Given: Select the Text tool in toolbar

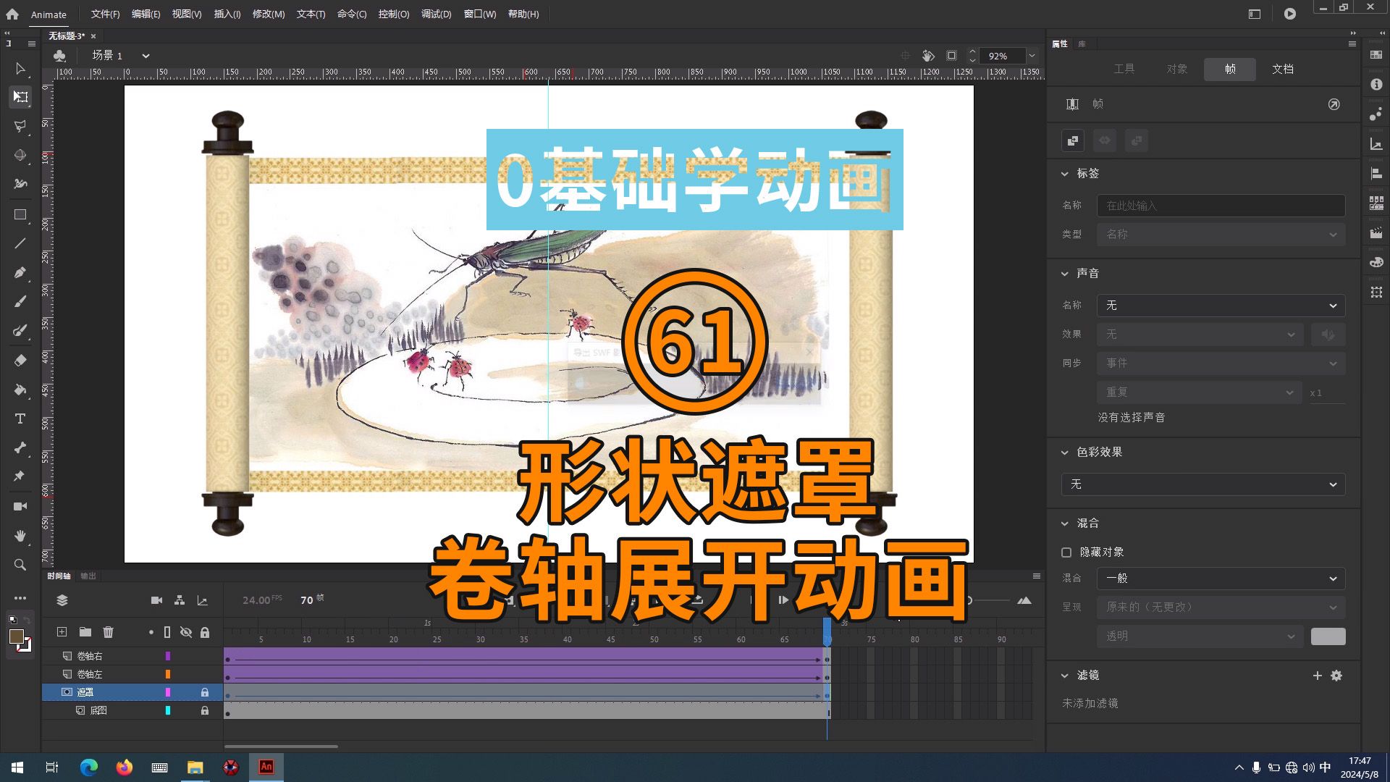Looking at the screenshot, I should click(x=20, y=419).
